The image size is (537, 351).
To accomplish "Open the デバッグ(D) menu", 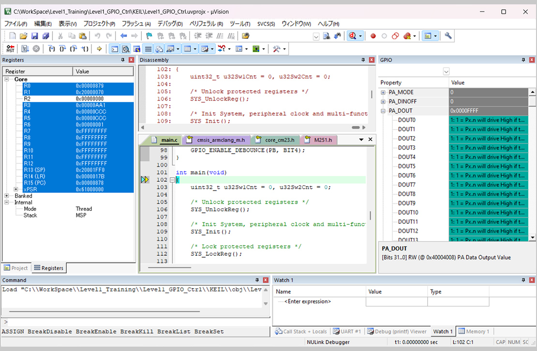I will pyautogui.click(x=170, y=24).
